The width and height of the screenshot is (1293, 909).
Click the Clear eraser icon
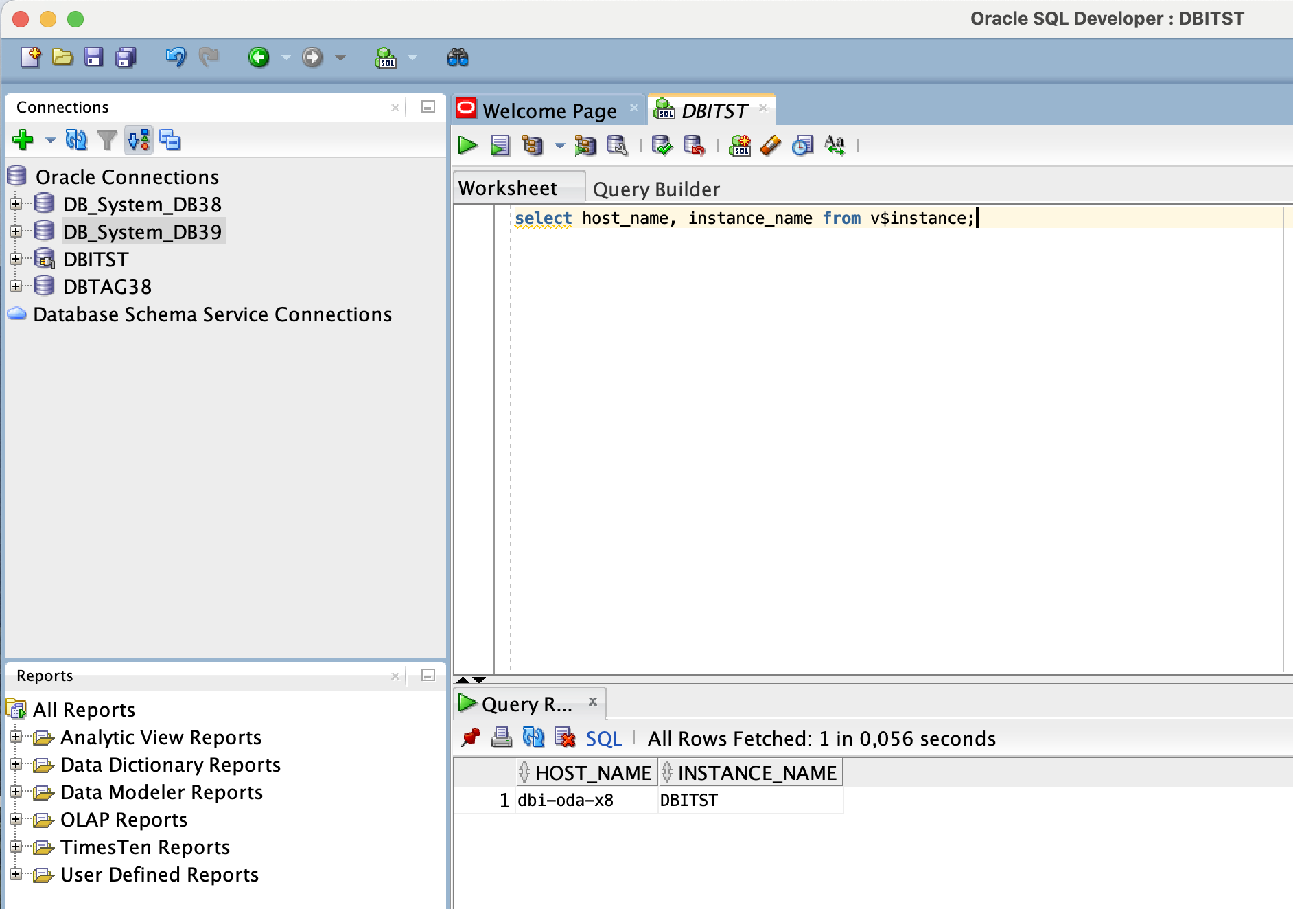click(771, 145)
